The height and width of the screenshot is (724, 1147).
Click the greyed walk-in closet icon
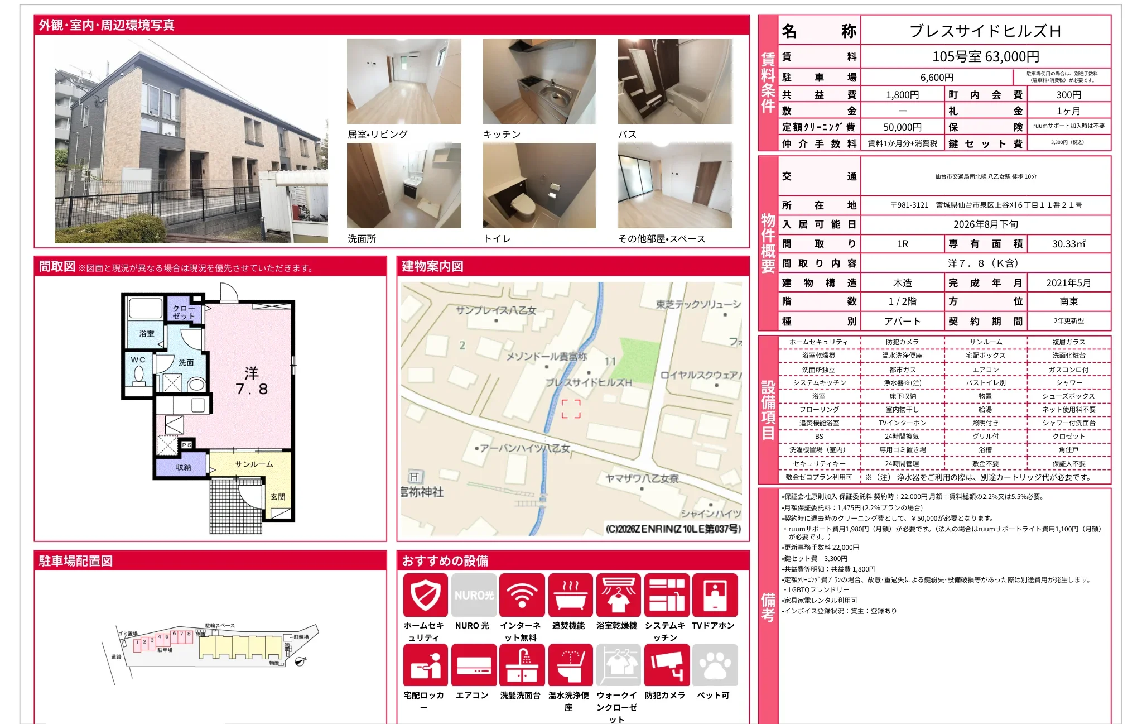pos(618,665)
